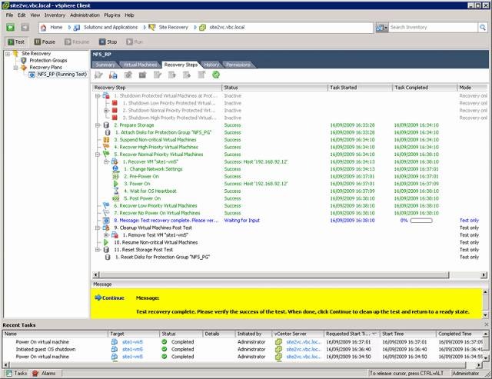Click the Test toolbar button

click(x=16, y=42)
